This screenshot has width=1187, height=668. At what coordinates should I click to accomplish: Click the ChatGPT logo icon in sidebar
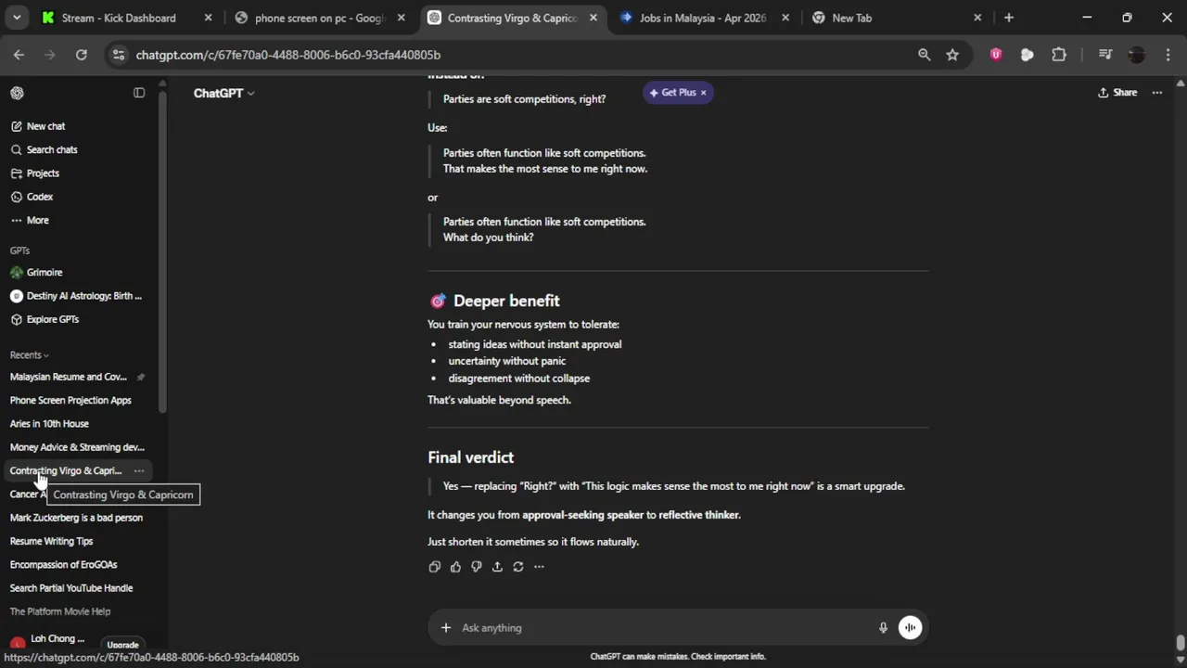click(x=17, y=93)
